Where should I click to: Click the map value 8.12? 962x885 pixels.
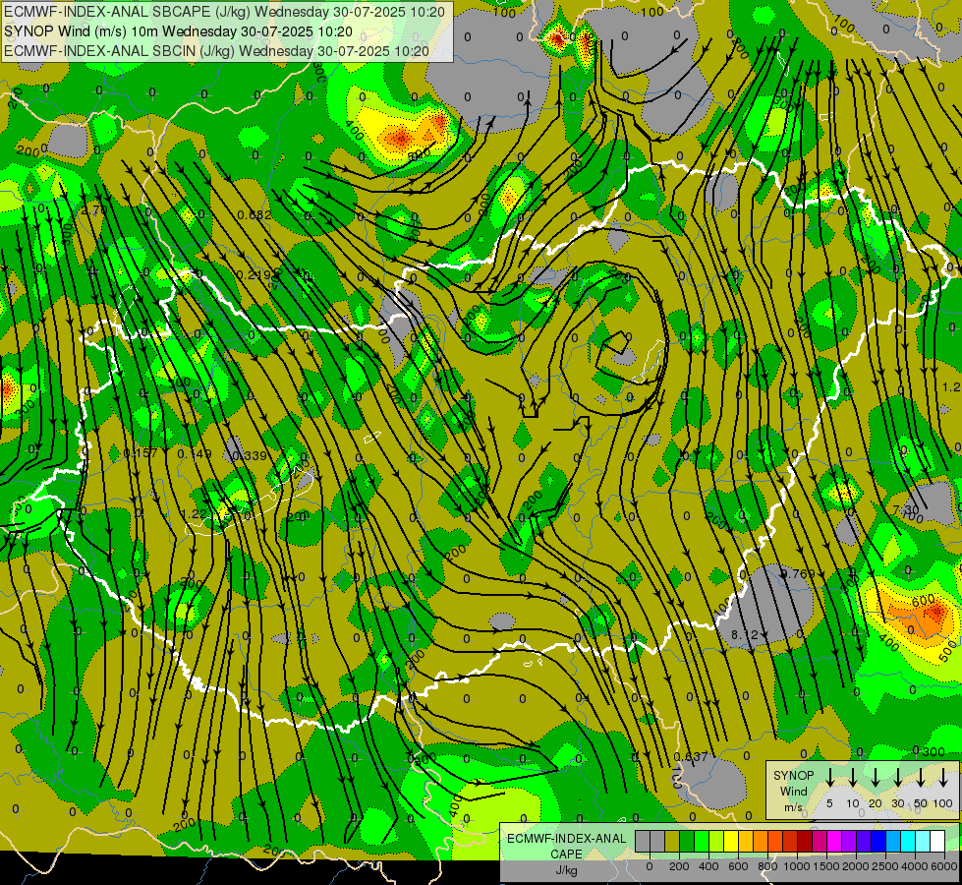pyautogui.click(x=745, y=634)
